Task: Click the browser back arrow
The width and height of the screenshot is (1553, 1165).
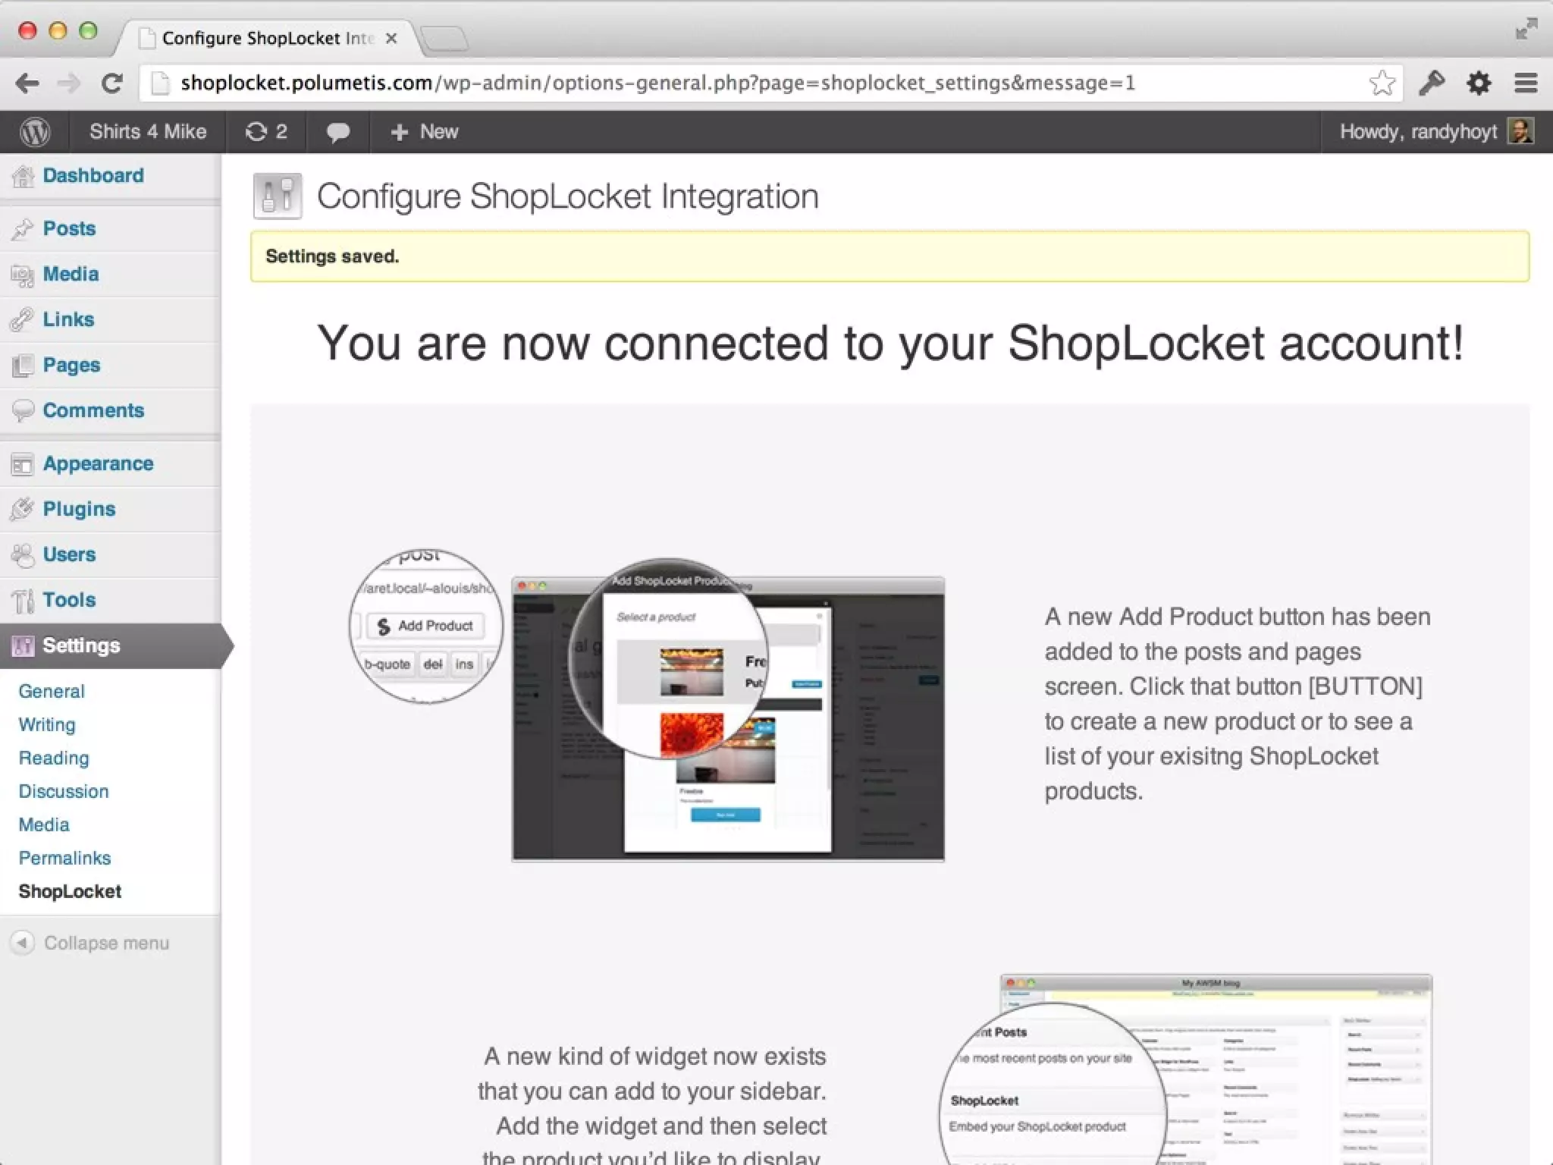Action: [x=27, y=83]
